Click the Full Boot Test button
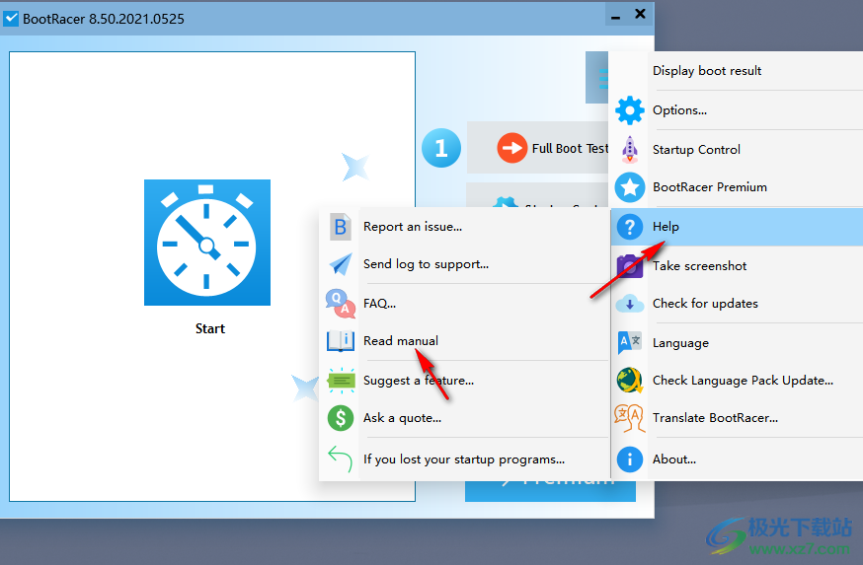 (x=538, y=148)
